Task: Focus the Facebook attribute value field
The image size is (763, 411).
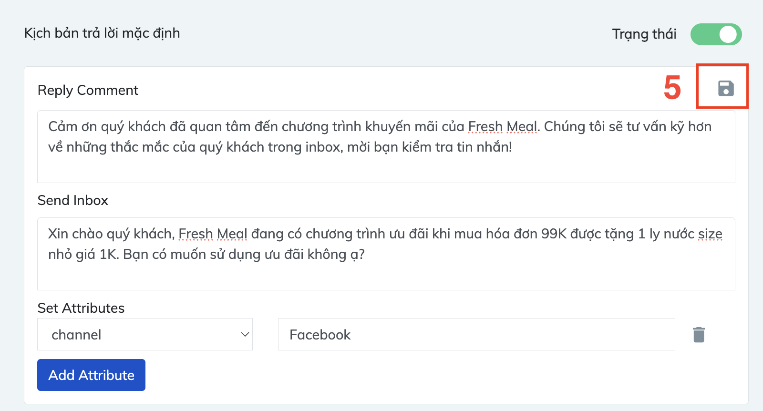Action: 476,335
